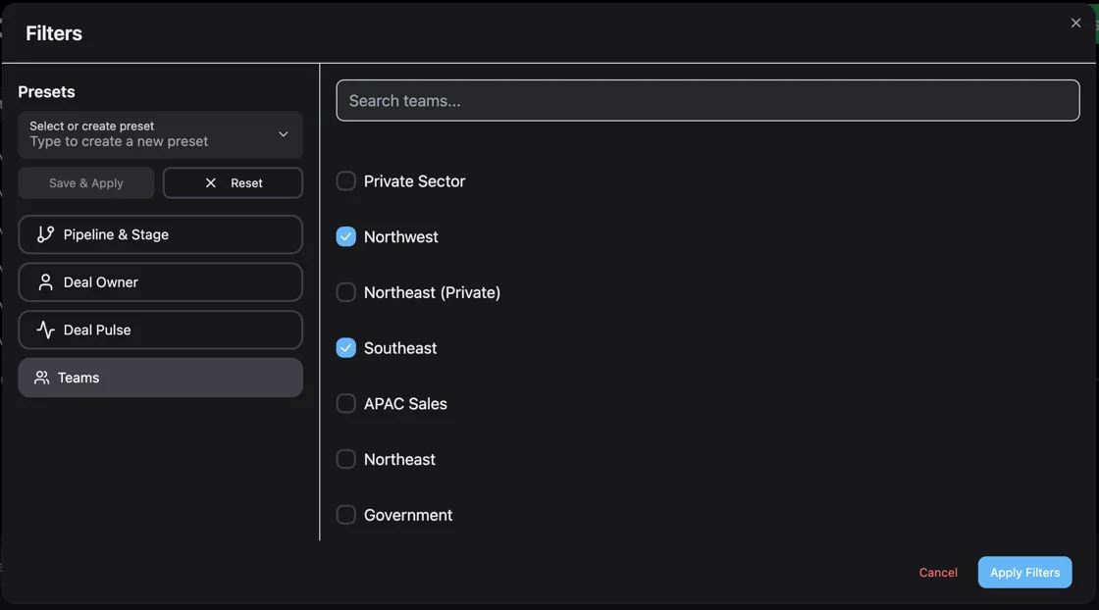Select the Government checkbox

[x=345, y=514]
